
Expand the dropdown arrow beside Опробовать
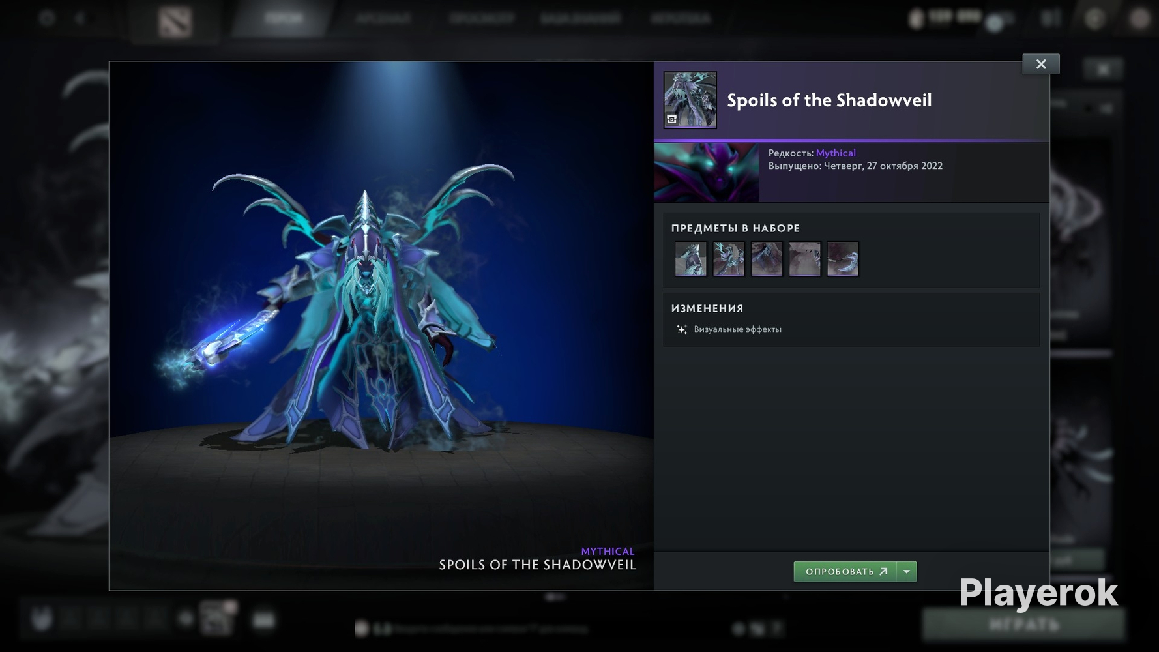[x=907, y=572]
